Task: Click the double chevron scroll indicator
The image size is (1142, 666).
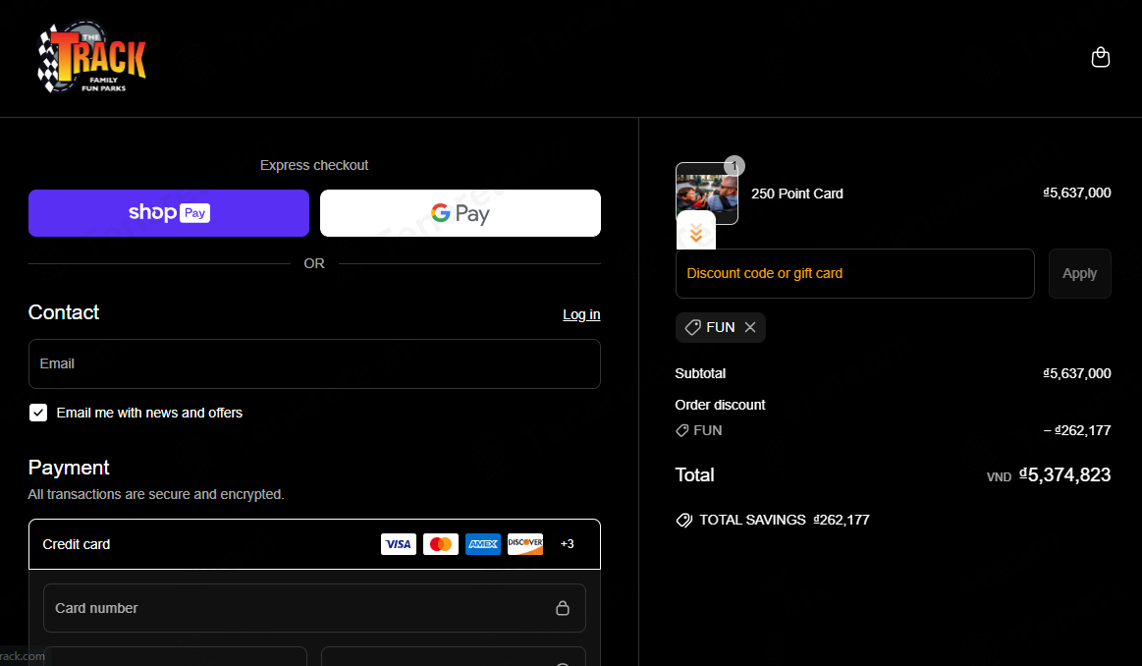Action: 696,233
